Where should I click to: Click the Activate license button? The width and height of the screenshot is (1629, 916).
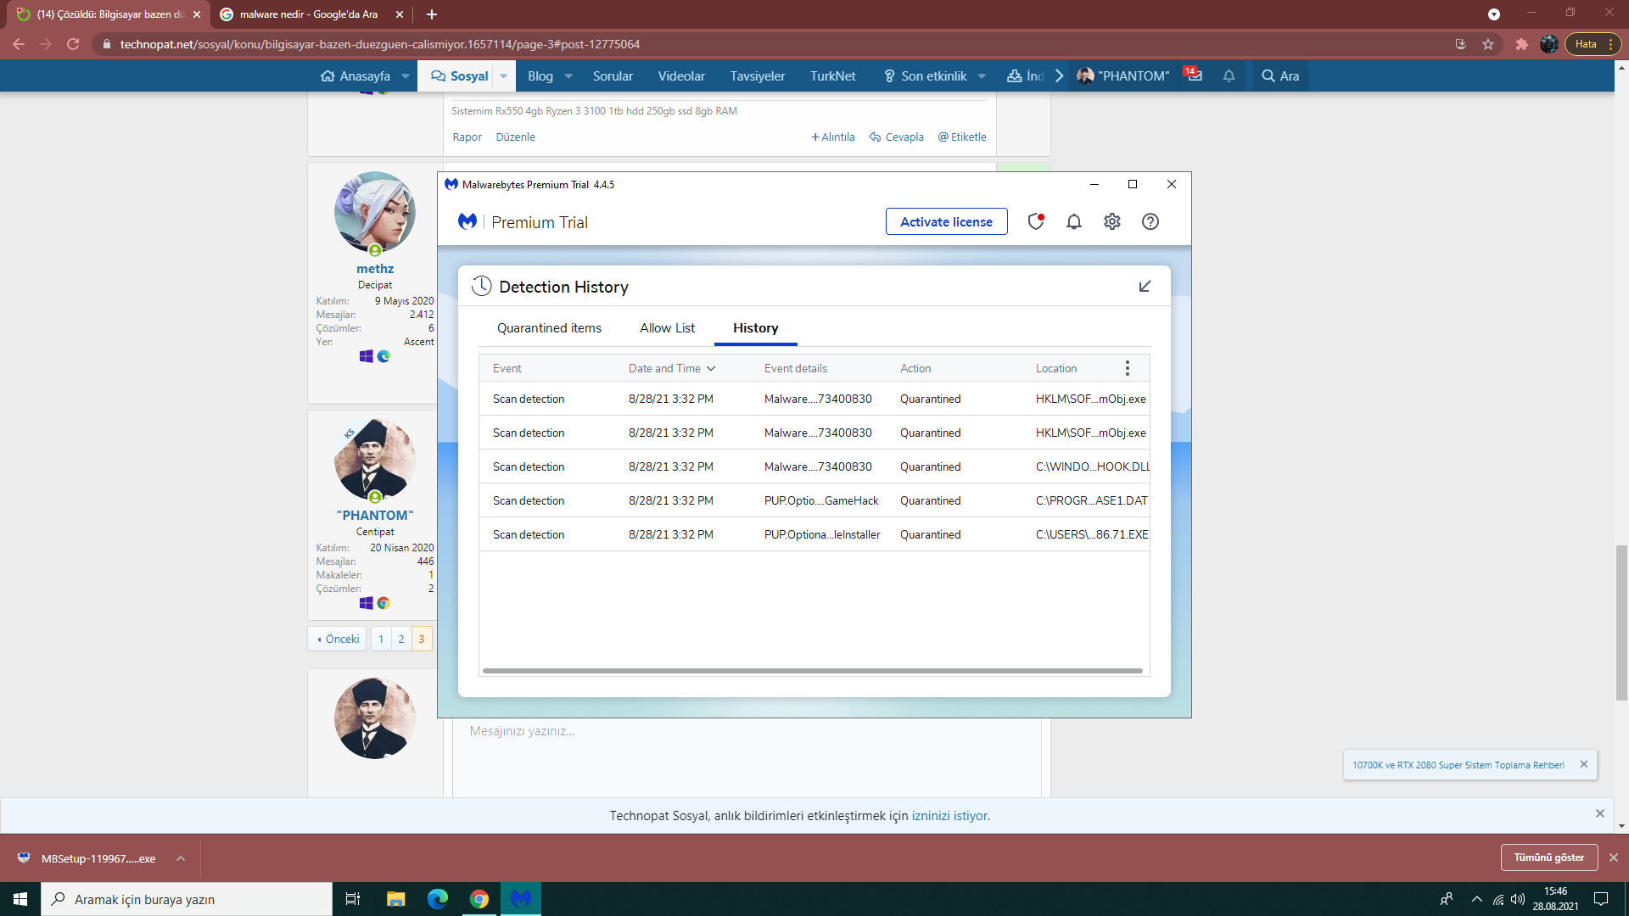pos(946,221)
